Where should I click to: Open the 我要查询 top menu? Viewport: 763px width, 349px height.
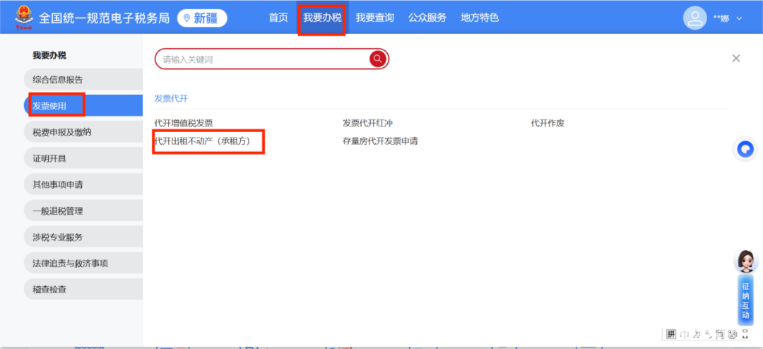374,18
